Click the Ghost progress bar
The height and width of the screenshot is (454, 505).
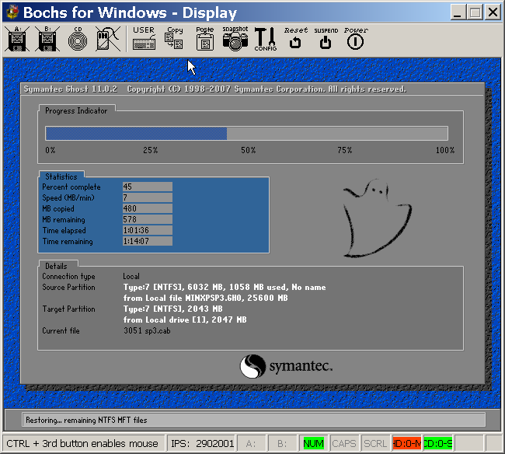[246, 134]
